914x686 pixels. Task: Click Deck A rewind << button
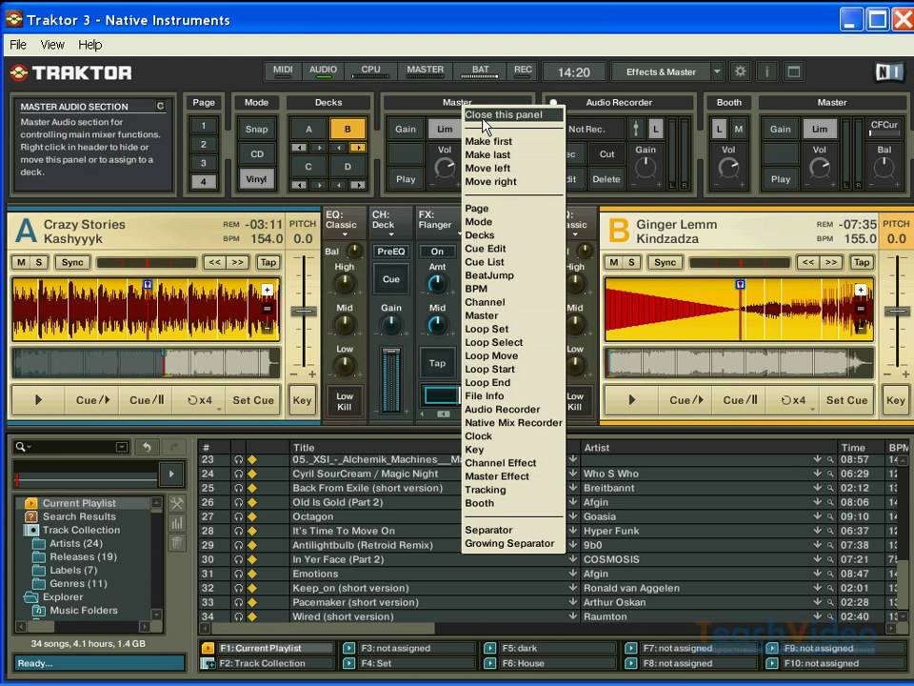coord(214,263)
